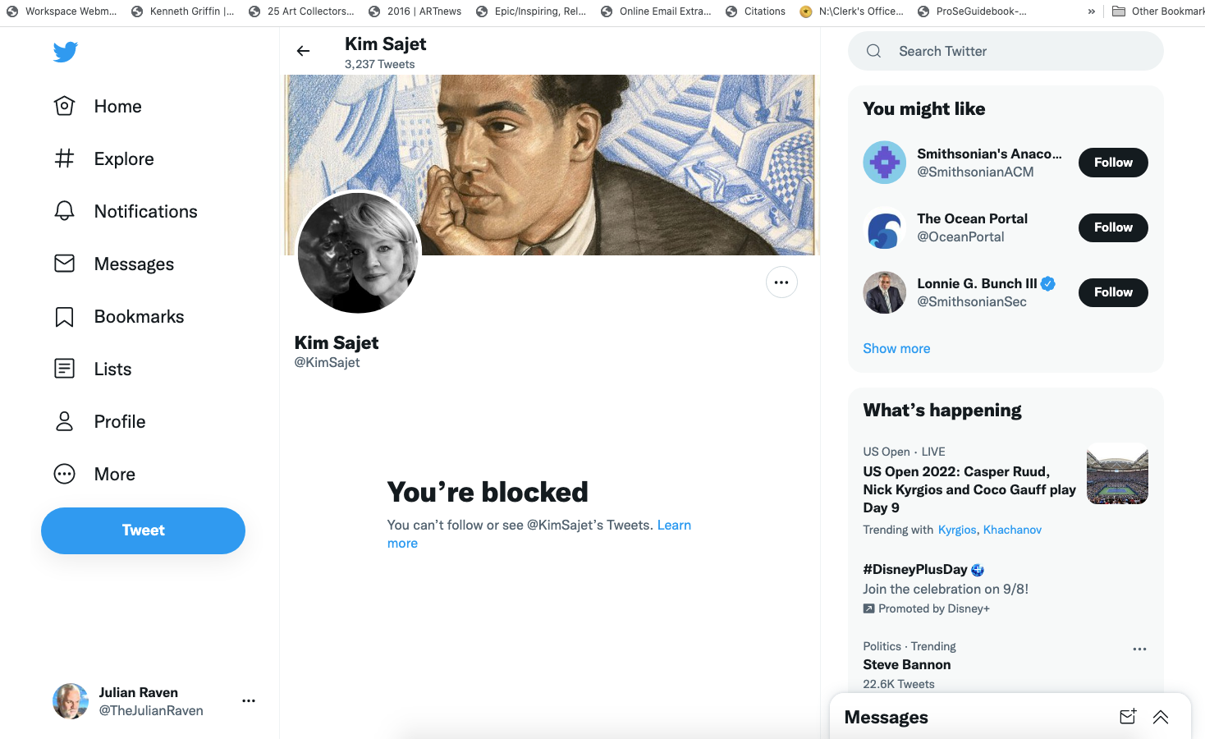Expand the Messages drawer with double chevron
The height and width of the screenshot is (739, 1205).
1161,717
